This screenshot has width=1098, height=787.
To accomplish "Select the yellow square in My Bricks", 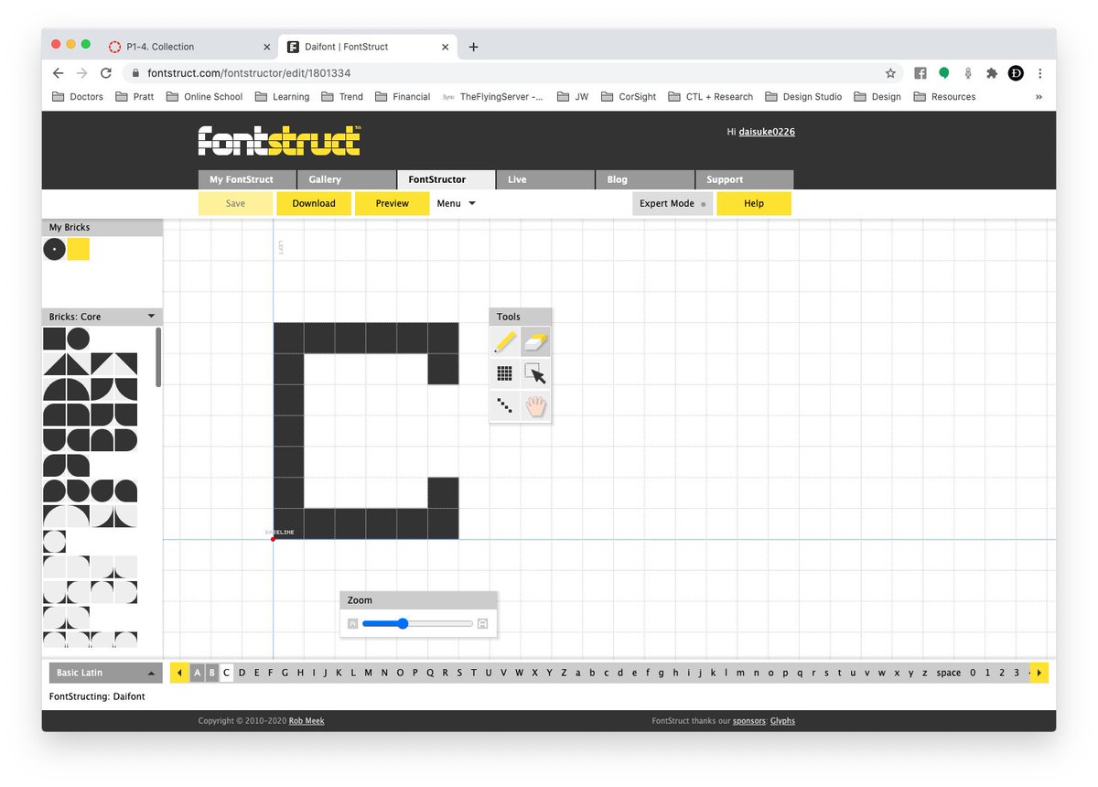I will click(79, 249).
